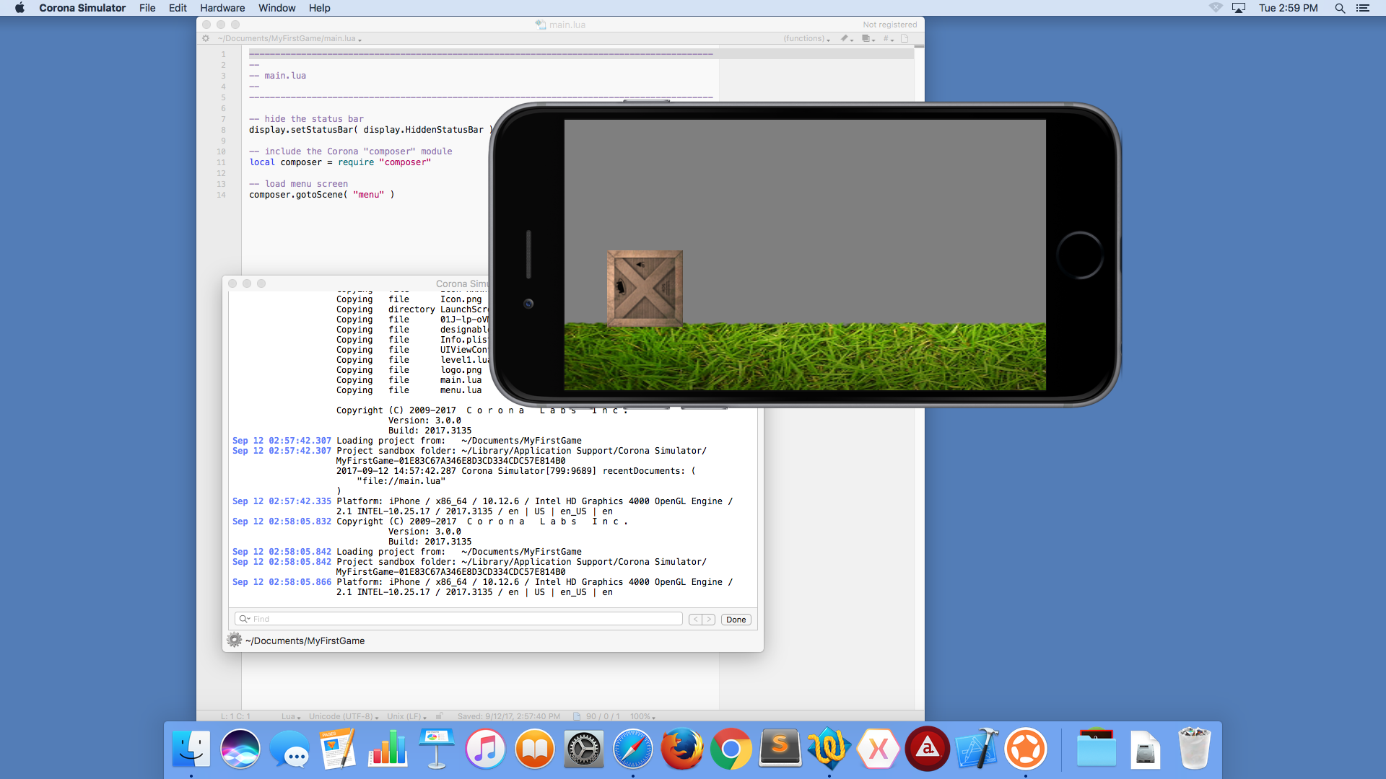Open Finder from the dock
This screenshot has width=1386, height=779.
191,749
